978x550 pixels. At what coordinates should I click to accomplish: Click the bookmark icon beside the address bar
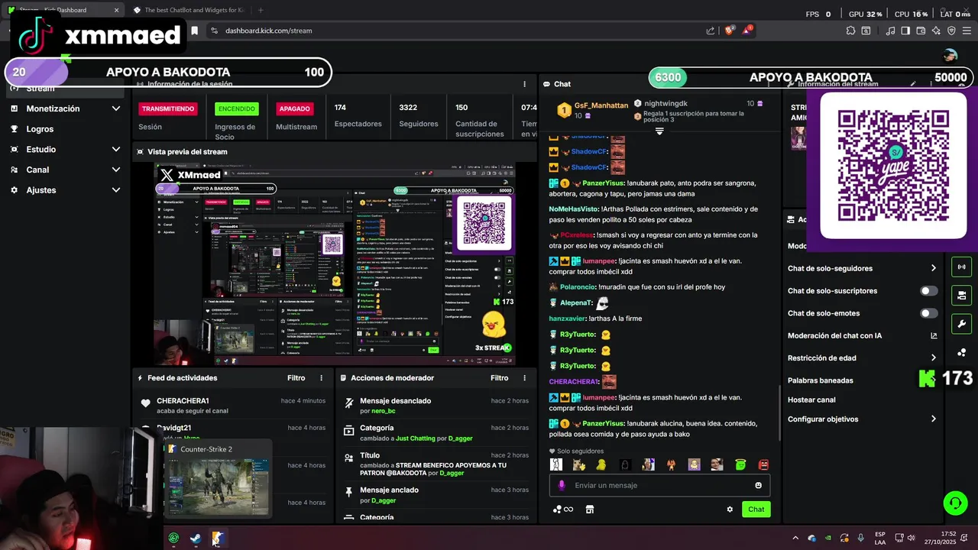click(195, 31)
